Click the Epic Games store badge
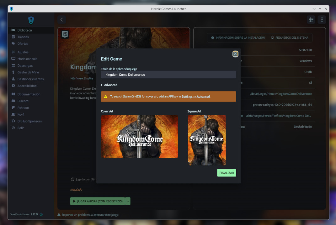 (65, 34)
